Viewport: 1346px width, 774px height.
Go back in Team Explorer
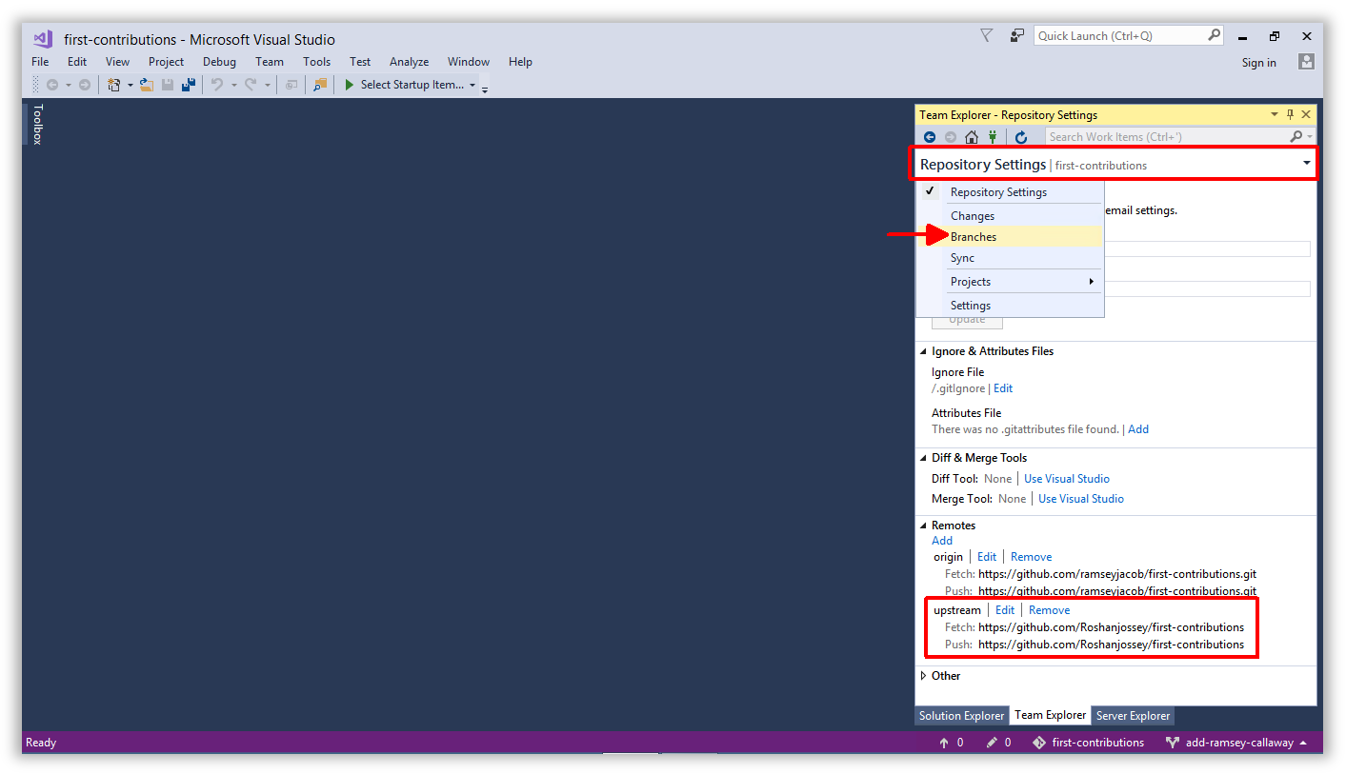pos(930,137)
